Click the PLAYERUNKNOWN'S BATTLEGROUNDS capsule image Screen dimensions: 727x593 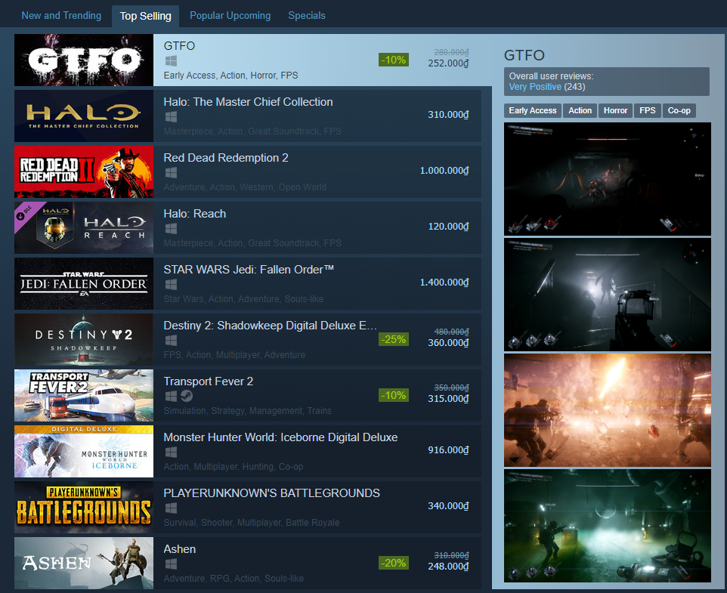point(84,508)
